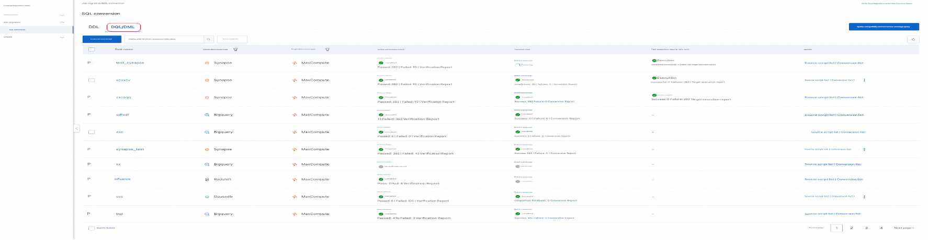This screenshot has height=240, width=928.
Task: Open Source data source type filter
Action: click(235, 50)
